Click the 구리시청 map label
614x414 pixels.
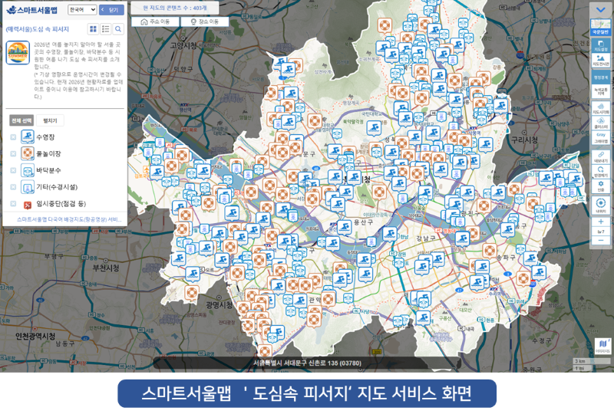pyautogui.click(x=524, y=140)
